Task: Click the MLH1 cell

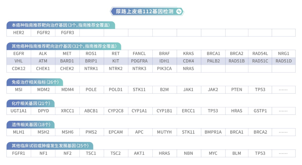Action: [19, 132]
